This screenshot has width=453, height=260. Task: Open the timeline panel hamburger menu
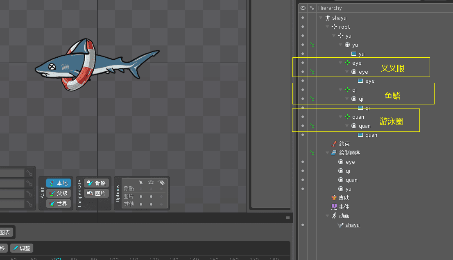click(x=288, y=217)
